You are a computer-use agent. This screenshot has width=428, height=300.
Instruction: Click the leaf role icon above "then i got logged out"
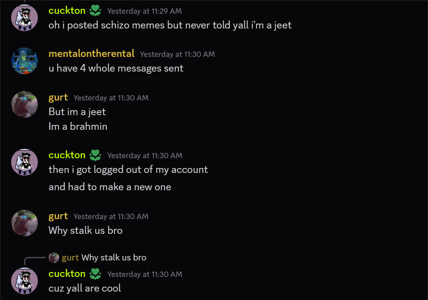pyautogui.click(x=95, y=155)
